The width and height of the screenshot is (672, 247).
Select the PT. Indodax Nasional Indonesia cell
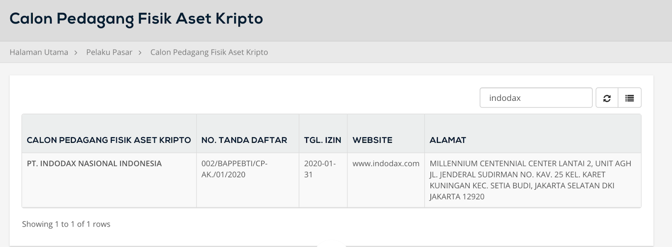pos(94,163)
